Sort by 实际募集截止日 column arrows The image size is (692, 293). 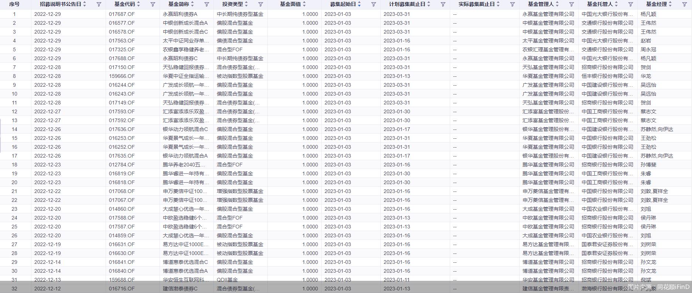tap(498, 4)
